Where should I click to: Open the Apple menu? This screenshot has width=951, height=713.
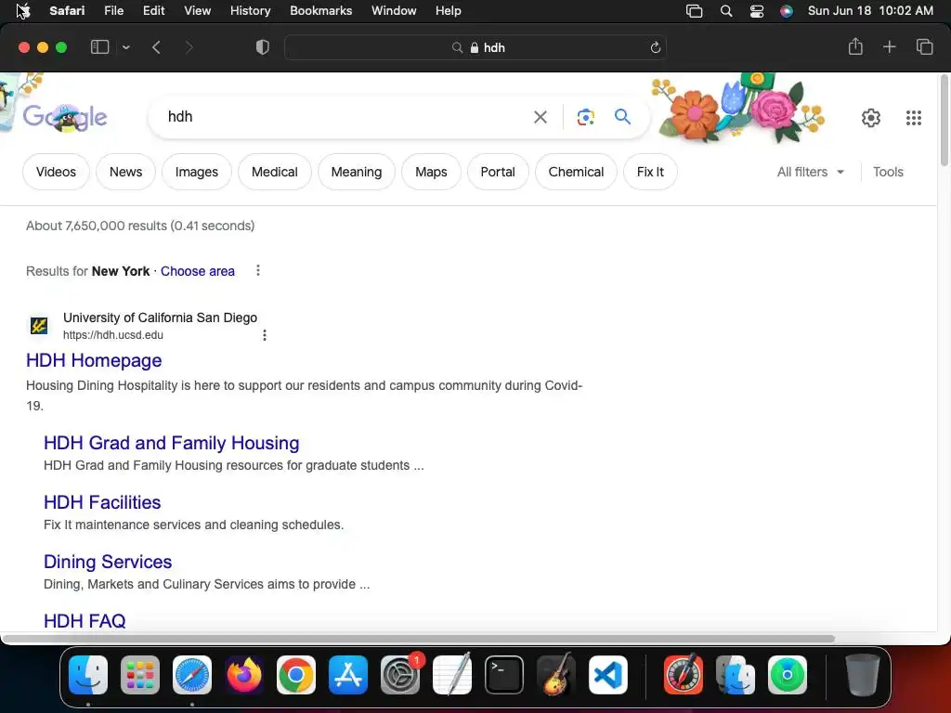click(23, 11)
